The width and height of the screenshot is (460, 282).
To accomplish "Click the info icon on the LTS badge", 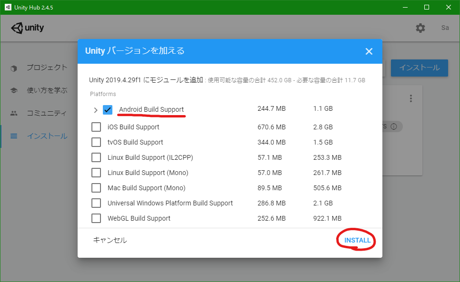I will tap(394, 126).
